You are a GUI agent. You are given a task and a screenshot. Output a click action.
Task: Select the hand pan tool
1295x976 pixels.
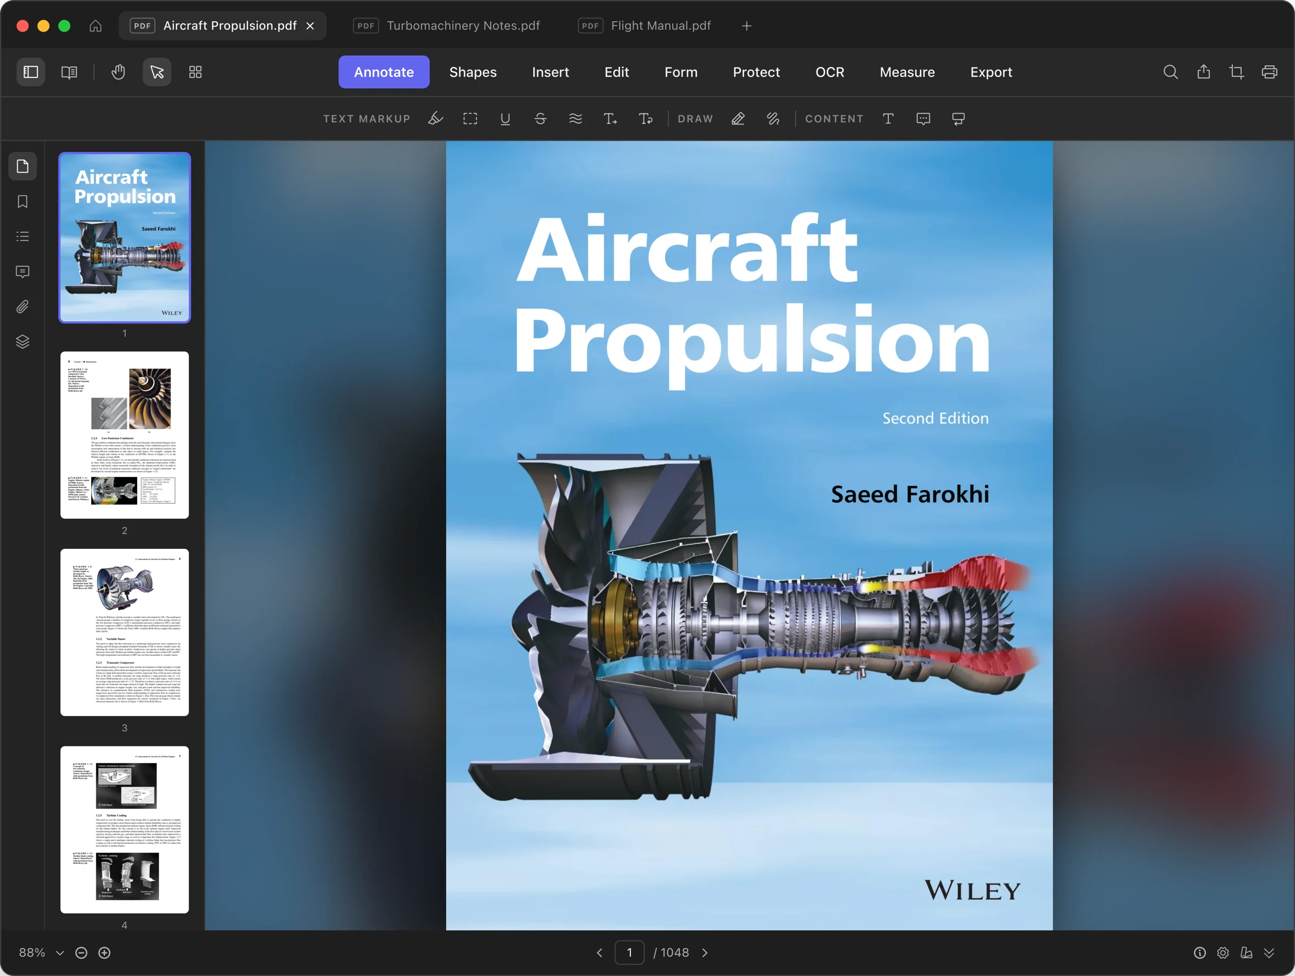tap(119, 72)
